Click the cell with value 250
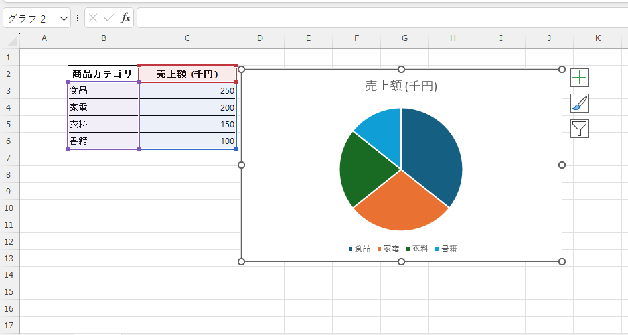 tap(187, 90)
